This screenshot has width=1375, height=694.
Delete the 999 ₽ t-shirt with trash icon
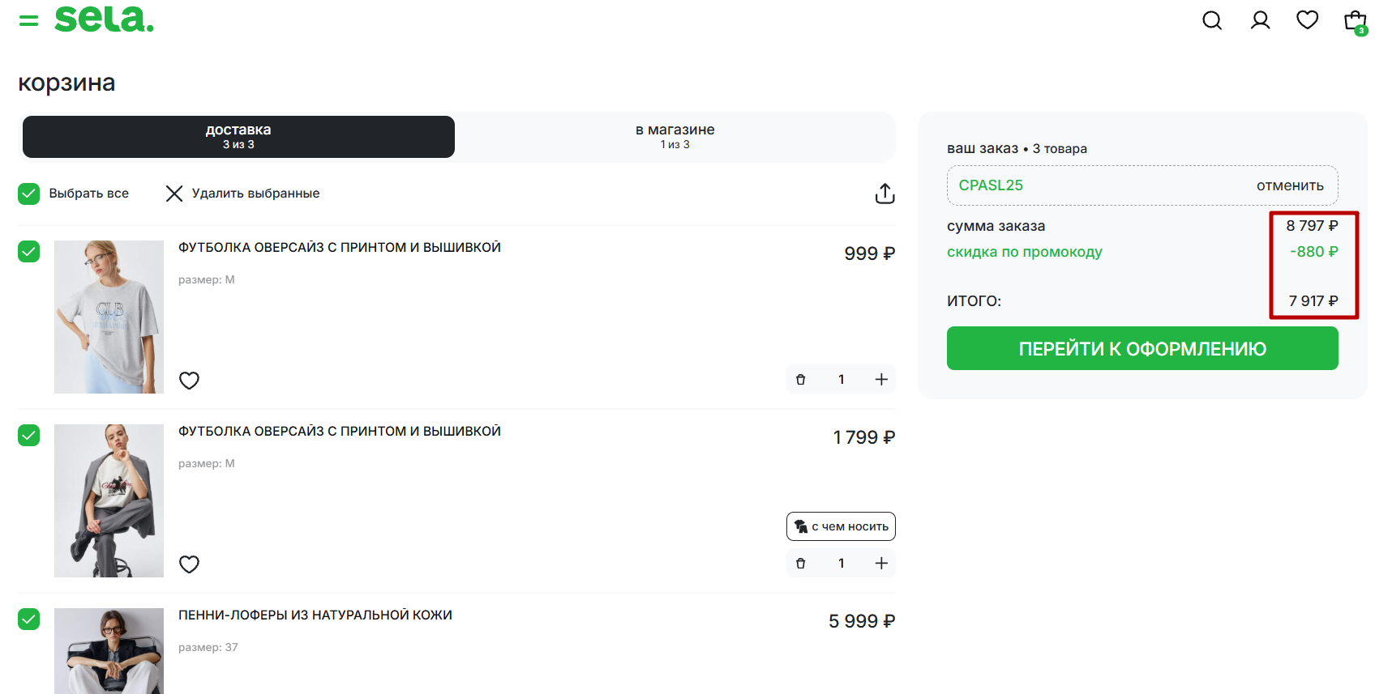pyautogui.click(x=800, y=380)
